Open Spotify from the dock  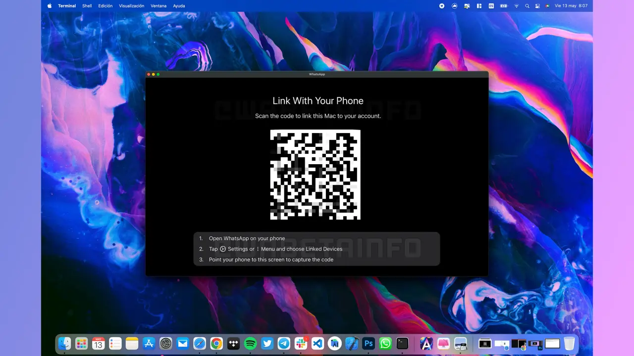(x=250, y=343)
